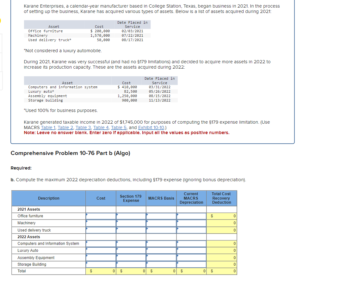
Task: Click the Total row Section 179 sum cell
Action: click(x=131, y=271)
